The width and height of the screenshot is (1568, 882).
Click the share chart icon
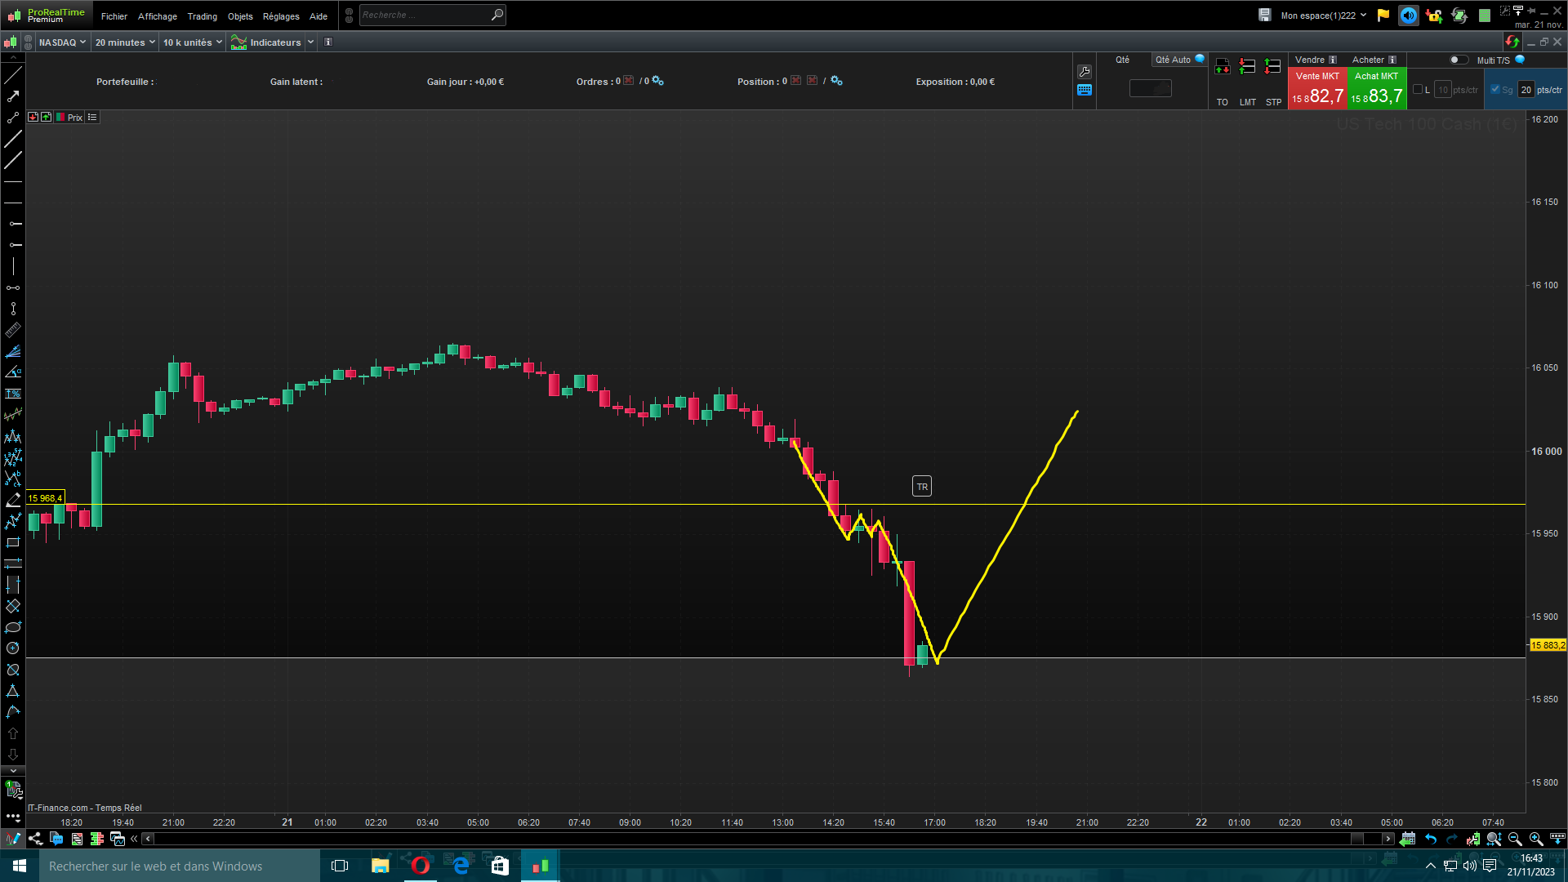[35, 839]
